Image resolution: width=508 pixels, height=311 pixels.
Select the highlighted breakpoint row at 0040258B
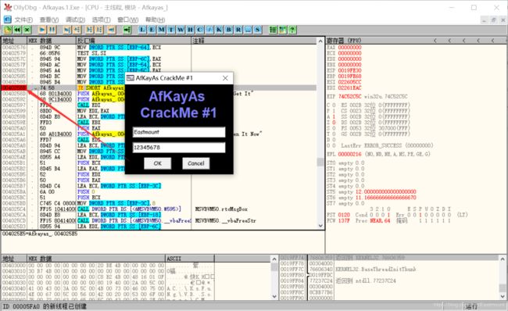tap(159, 88)
